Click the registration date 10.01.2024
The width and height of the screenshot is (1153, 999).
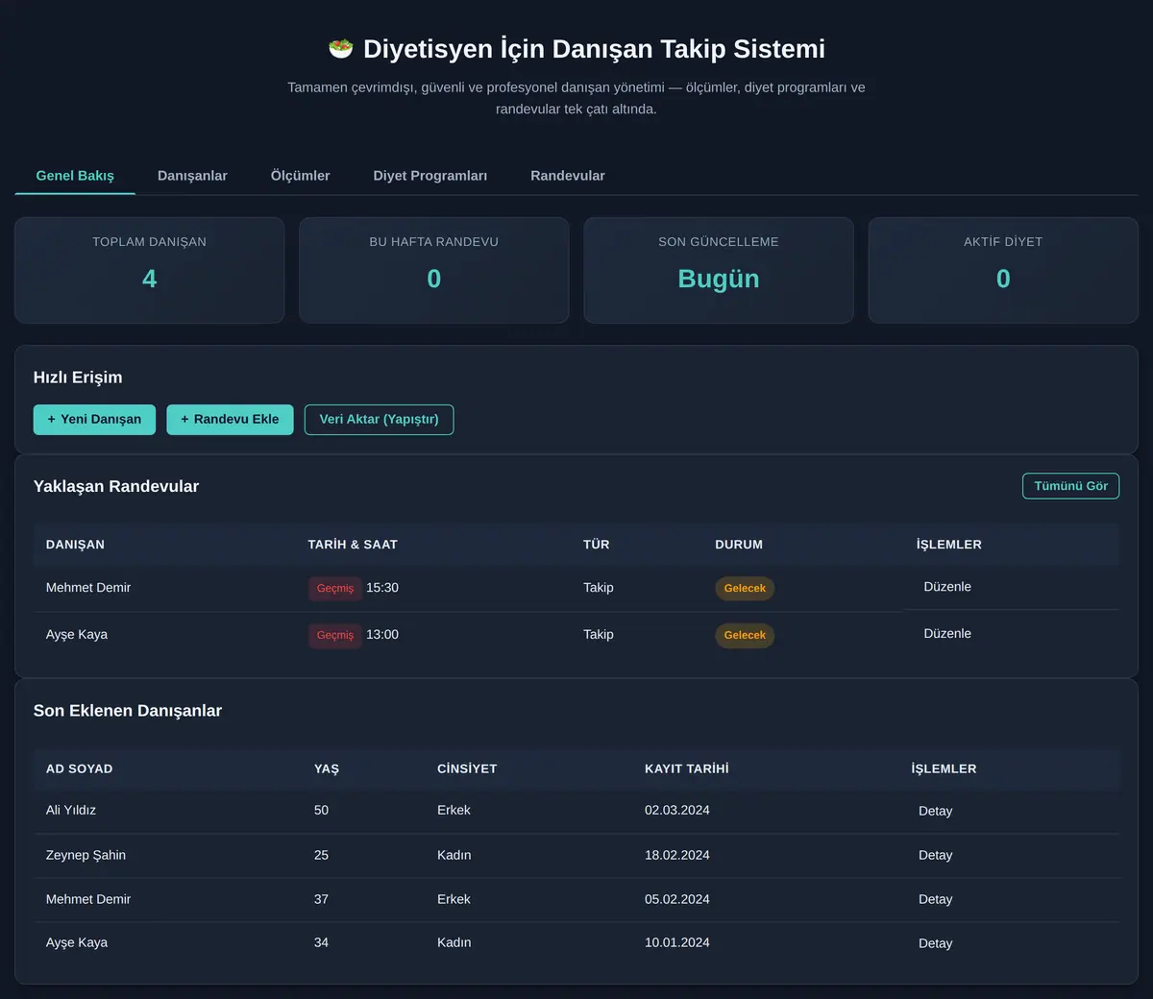click(677, 943)
